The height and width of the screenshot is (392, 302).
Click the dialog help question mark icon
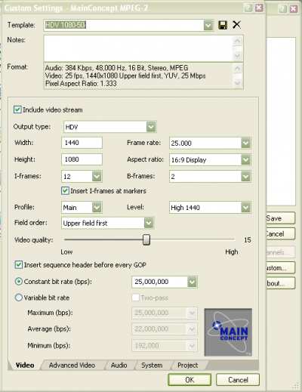click(x=248, y=8)
